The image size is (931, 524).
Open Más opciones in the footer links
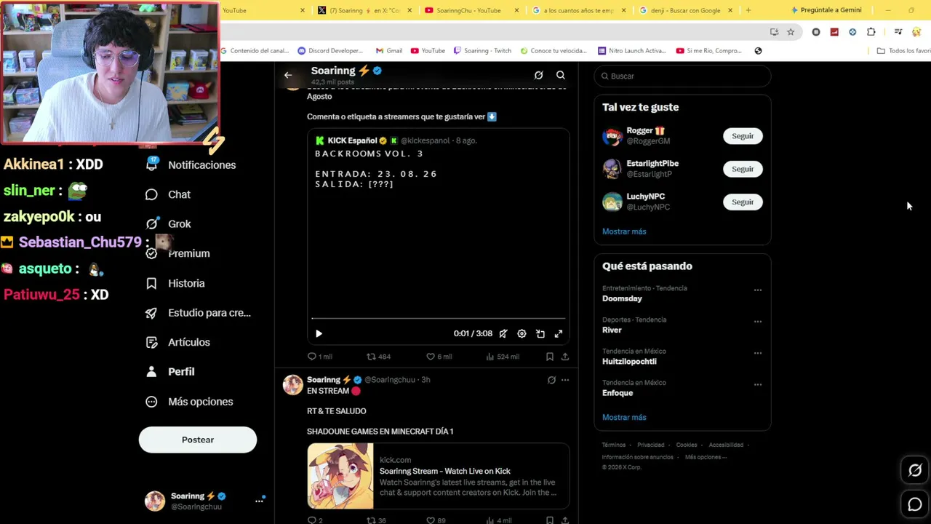click(x=706, y=457)
